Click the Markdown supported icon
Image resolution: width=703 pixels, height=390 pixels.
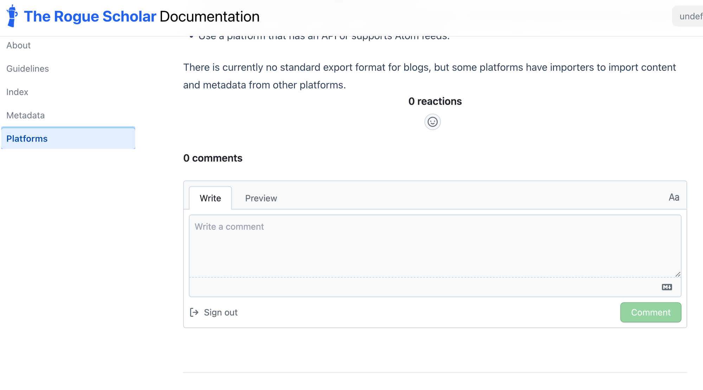(667, 287)
